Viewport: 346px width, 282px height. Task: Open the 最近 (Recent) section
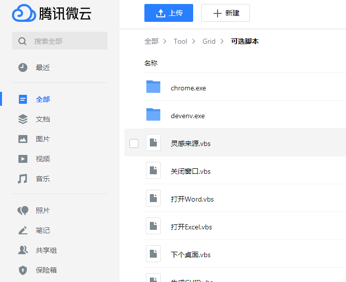coord(43,68)
